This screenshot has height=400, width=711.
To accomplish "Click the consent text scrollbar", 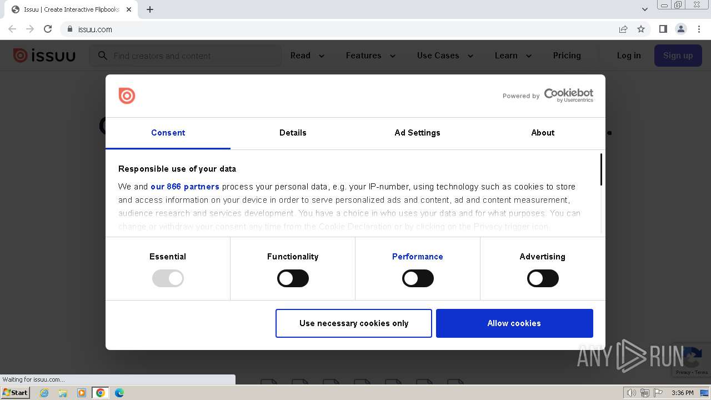I will (601, 170).
